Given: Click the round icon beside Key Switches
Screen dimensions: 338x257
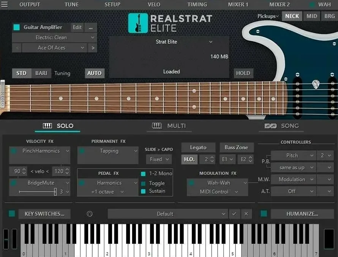Looking at the screenshot, I should point(90,214).
